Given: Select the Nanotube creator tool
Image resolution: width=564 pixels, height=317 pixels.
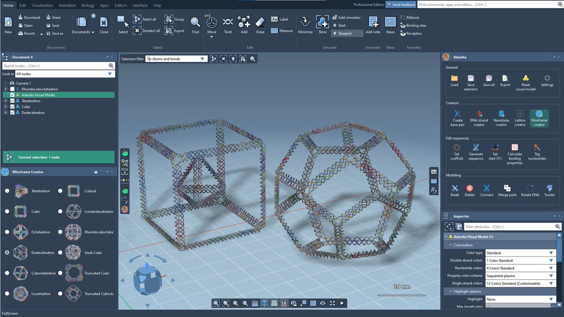Looking at the screenshot, I should 501,117.
